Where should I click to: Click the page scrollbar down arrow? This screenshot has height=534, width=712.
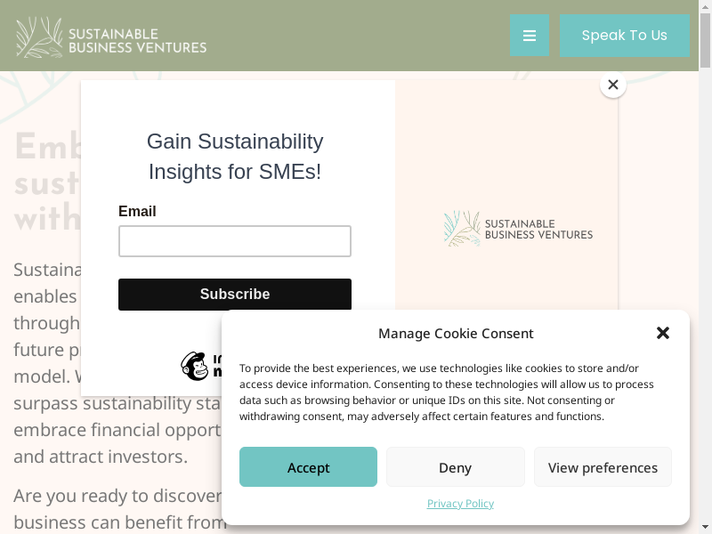[706, 527]
